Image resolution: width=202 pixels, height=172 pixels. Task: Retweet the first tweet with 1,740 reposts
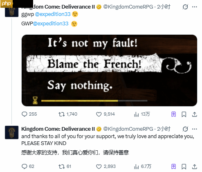click(x=68, y=114)
